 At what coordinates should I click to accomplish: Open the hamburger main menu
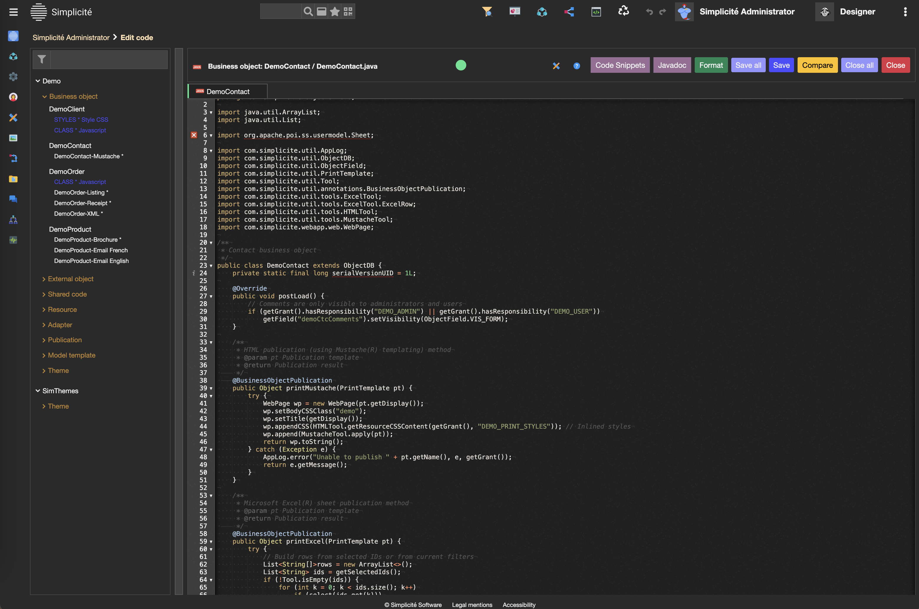coord(14,12)
